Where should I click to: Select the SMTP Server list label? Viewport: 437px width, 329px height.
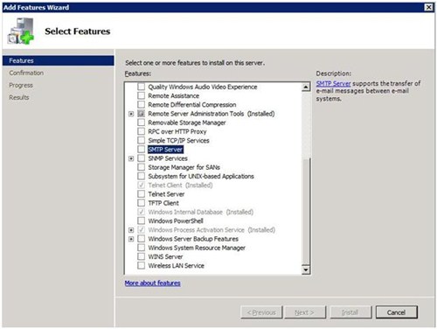(x=165, y=150)
